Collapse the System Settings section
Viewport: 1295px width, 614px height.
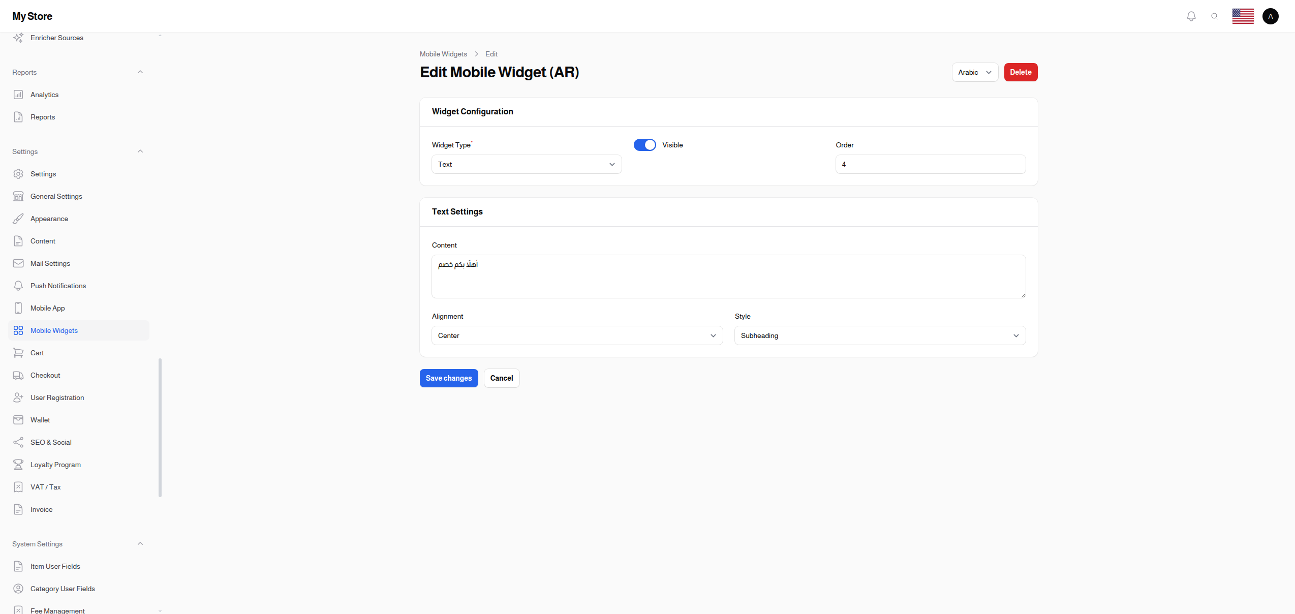[x=140, y=544]
